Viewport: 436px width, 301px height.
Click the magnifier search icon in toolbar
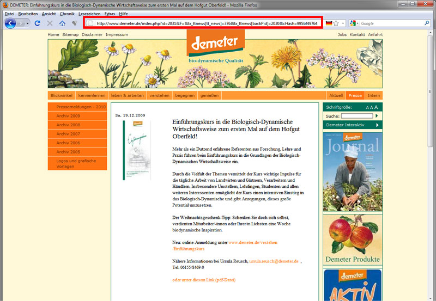click(x=427, y=23)
